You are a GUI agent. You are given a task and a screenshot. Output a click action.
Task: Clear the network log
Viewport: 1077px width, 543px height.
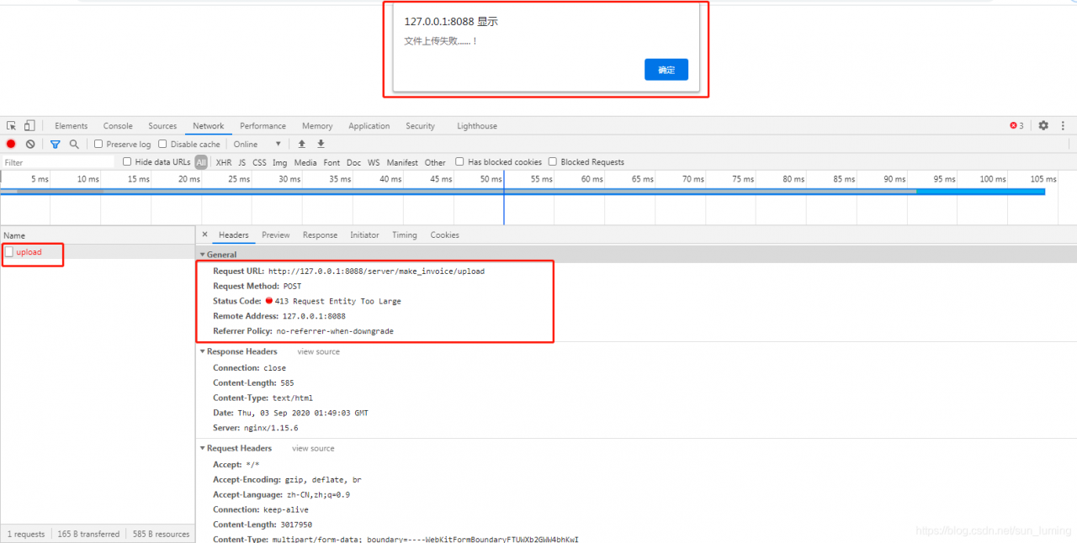pyautogui.click(x=30, y=145)
